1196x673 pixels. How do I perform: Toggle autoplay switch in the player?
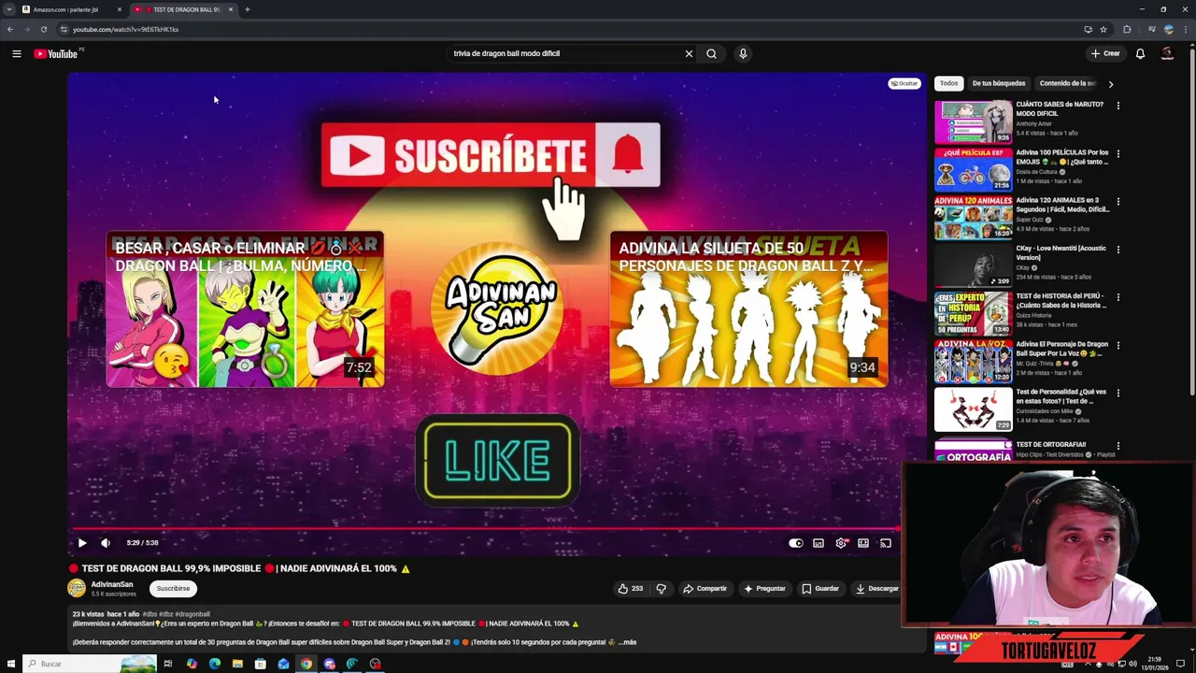click(x=795, y=543)
